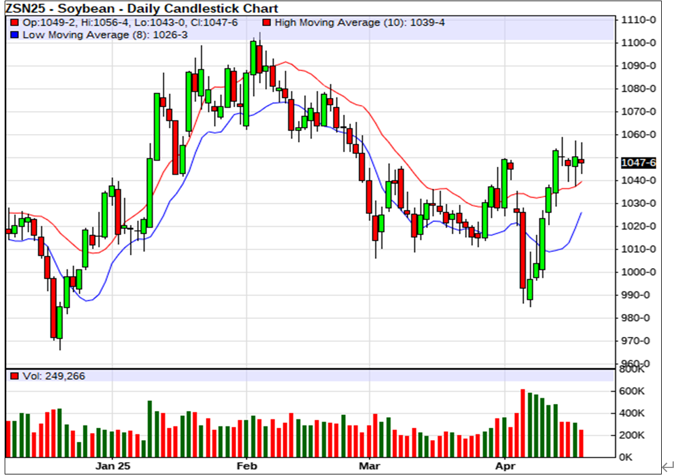The width and height of the screenshot is (674, 475).
Task: Click the Low Moving Average blue legend marker
Action: tap(15, 35)
